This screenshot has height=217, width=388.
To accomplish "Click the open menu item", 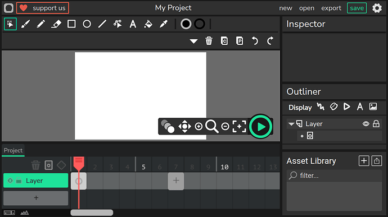I will (x=306, y=8).
